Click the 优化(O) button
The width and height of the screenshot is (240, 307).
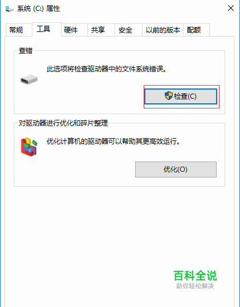click(x=176, y=169)
